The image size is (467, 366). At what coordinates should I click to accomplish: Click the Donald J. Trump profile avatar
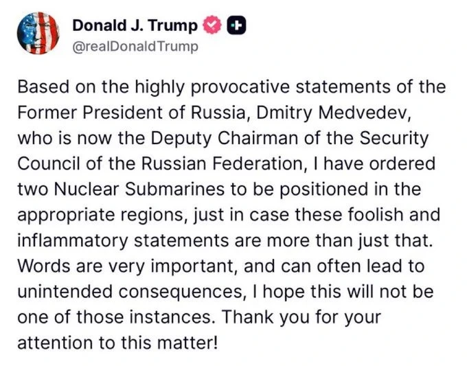[x=34, y=34]
